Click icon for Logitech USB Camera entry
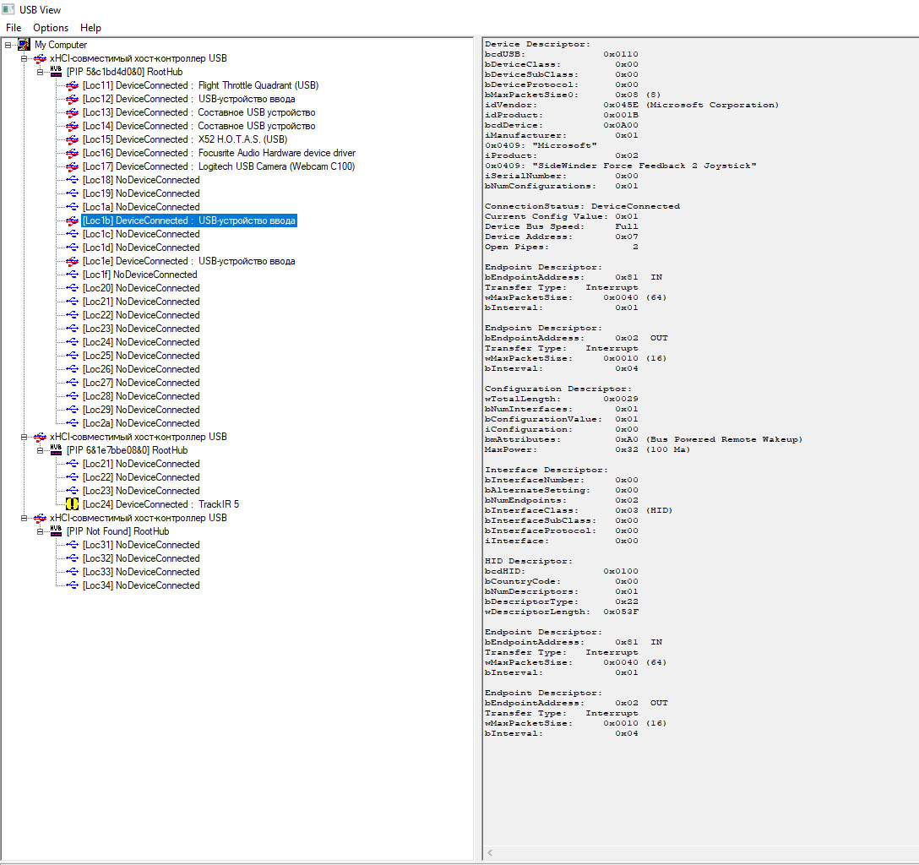This screenshot has height=865, width=919. click(72, 166)
